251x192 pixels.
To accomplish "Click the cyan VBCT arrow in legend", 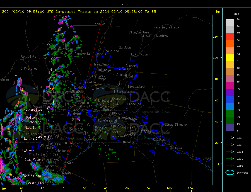I will 230,152.
